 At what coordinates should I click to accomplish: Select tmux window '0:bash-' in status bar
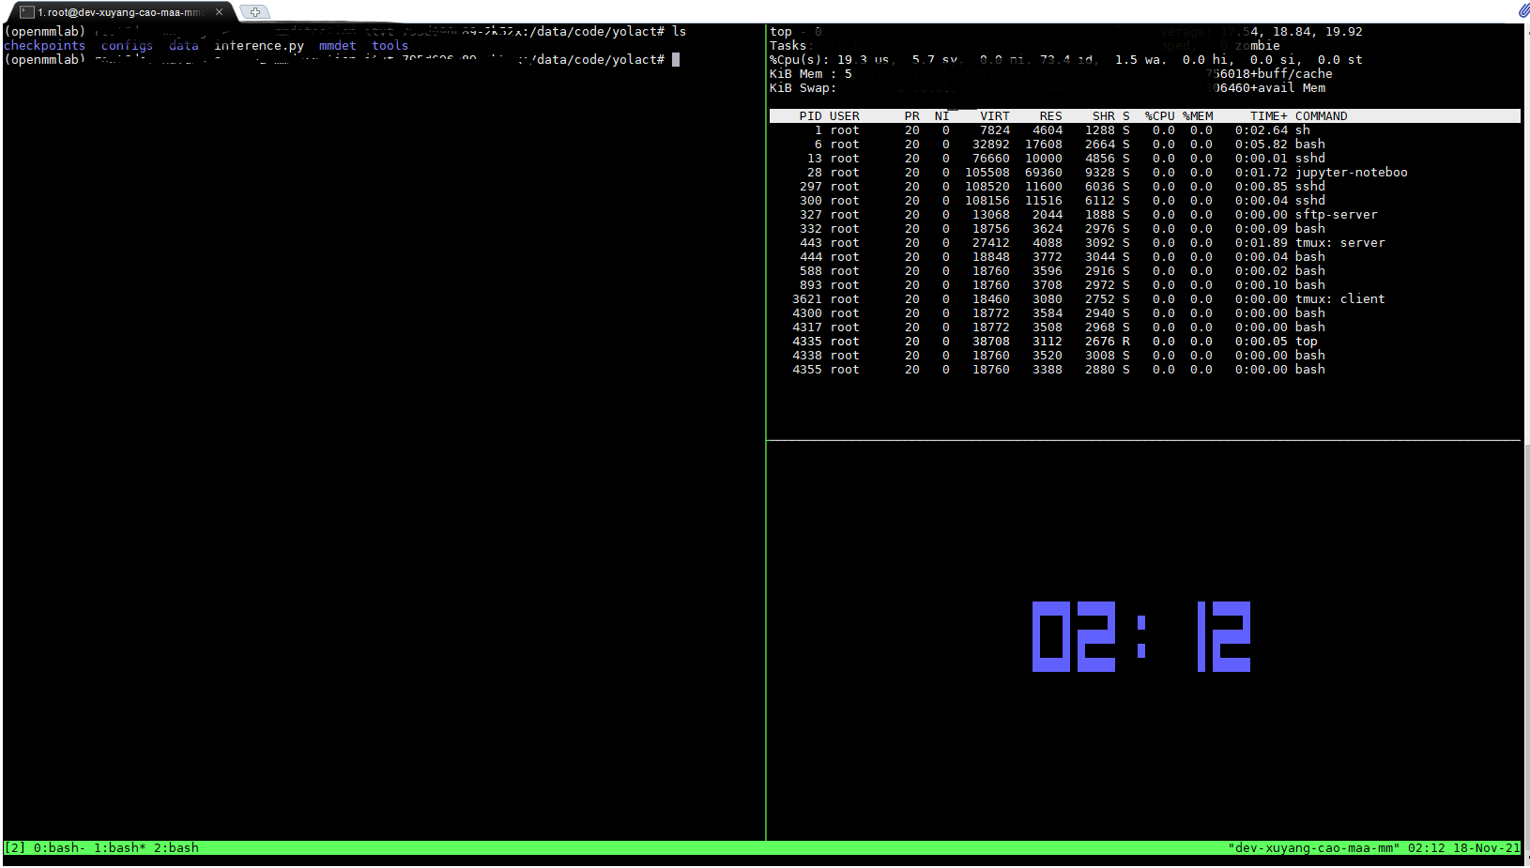click(x=60, y=848)
